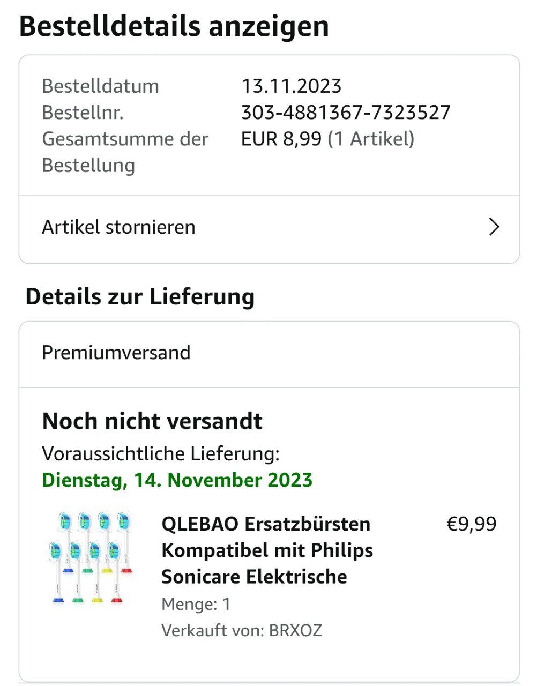Open the toothbrush heads product thumbnail
The width and height of the screenshot is (537, 686).
(90, 558)
